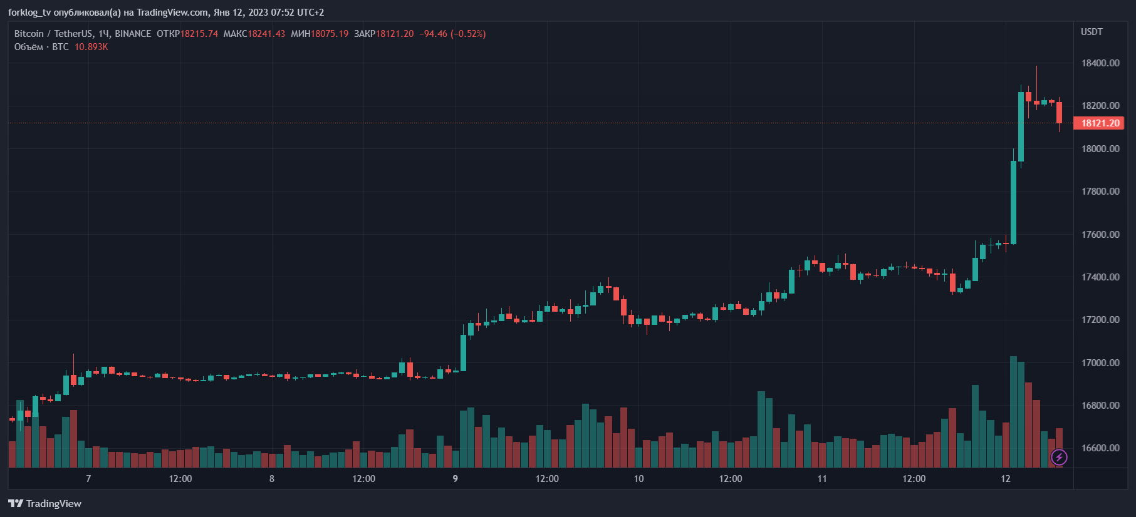Click the −94.46 (−0.52%) change value
Viewport: 1136px width, 517px height.
(452, 34)
